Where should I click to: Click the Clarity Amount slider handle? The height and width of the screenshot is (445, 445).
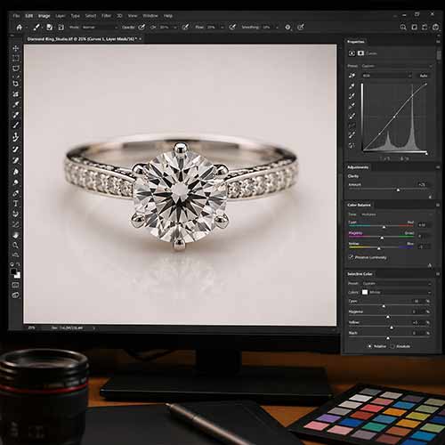click(399, 190)
